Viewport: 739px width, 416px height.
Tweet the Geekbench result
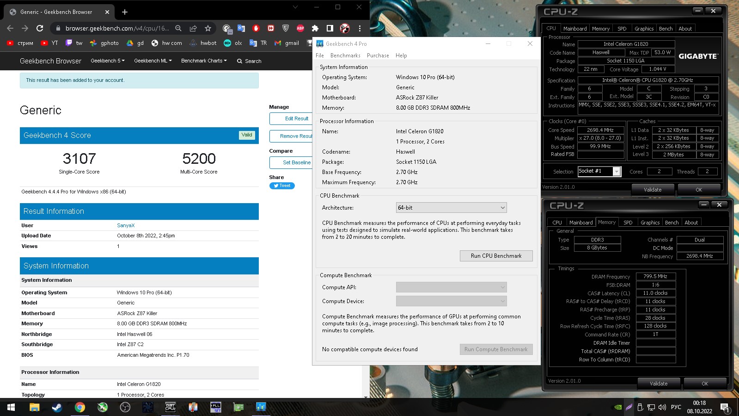coord(282,186)
